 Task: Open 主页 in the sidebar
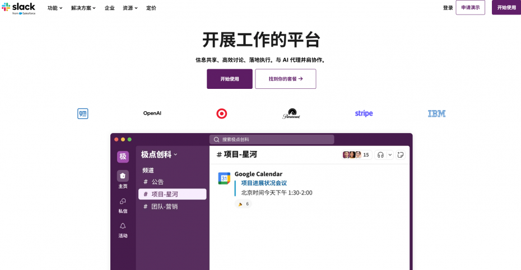click(123, 179)
